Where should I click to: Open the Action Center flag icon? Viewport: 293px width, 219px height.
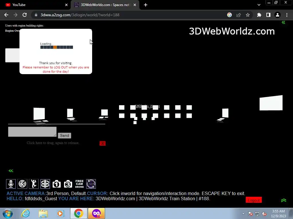point(250,214)
